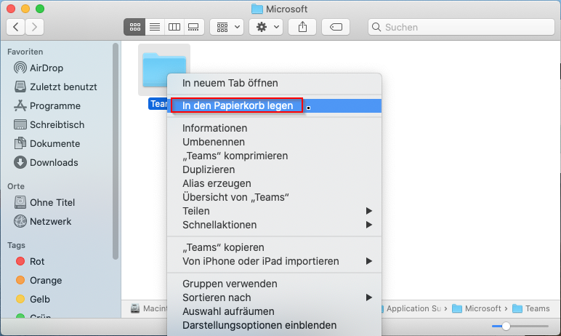The height and width of the screenshot is (336, 561).
Task: Select Ohne Titel disk in sidebar
Action: click(44, 202)
